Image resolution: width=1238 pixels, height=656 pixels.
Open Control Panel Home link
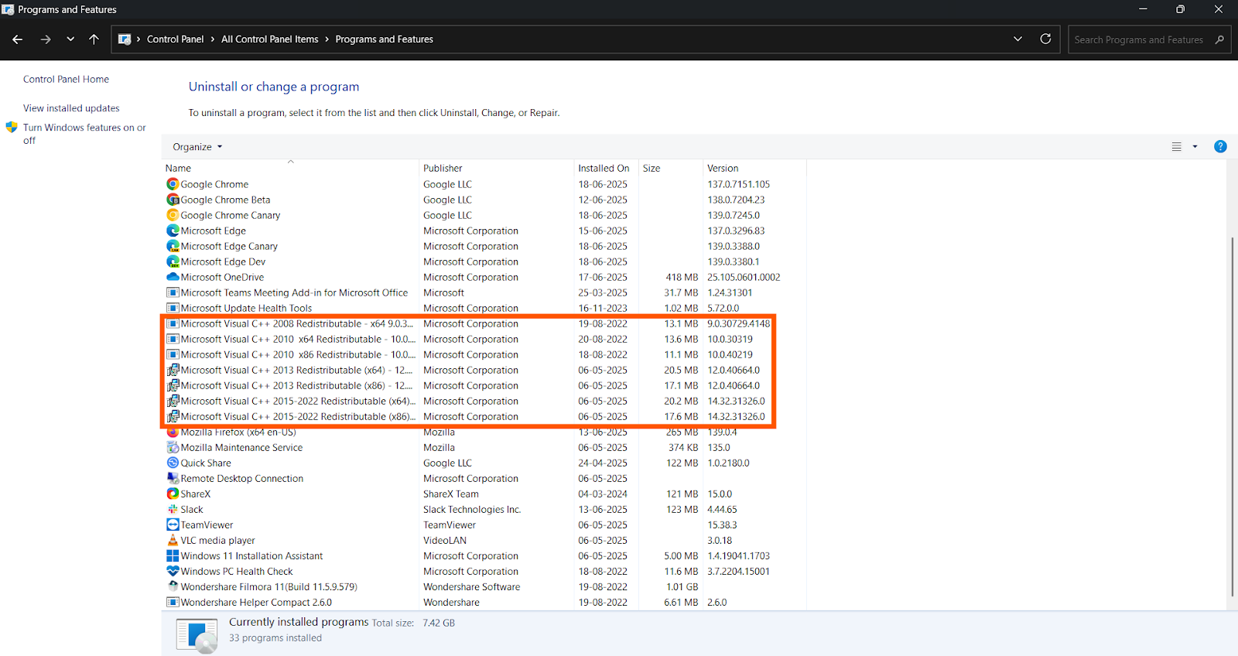click(66, 79)
